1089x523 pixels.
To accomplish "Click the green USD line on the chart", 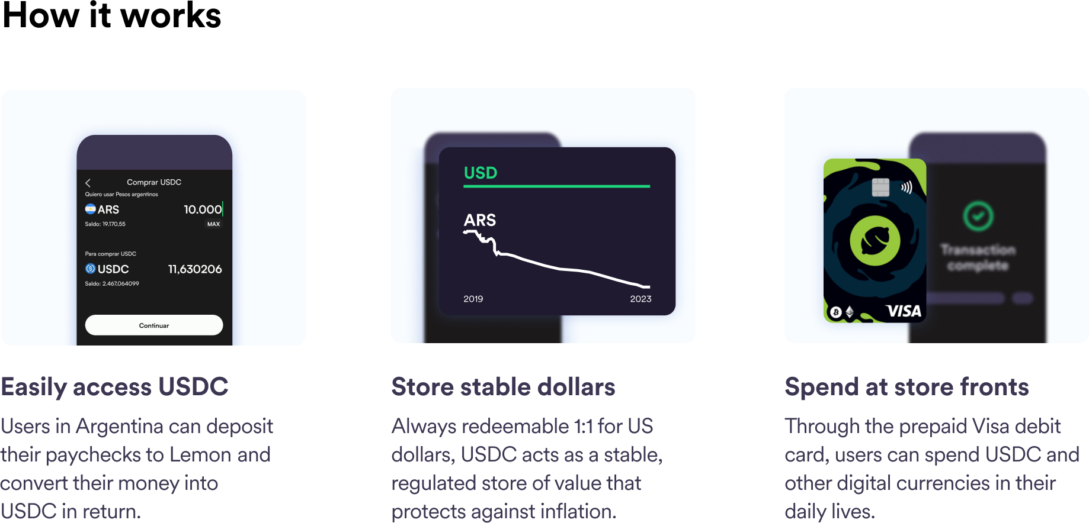I will pos(556,186).
